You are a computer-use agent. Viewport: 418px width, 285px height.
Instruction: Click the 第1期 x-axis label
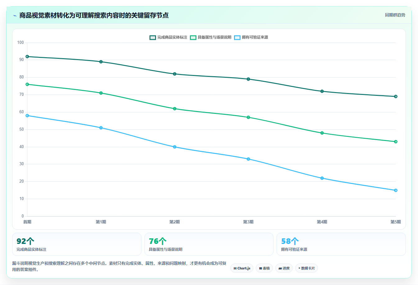tap(101, 222)
